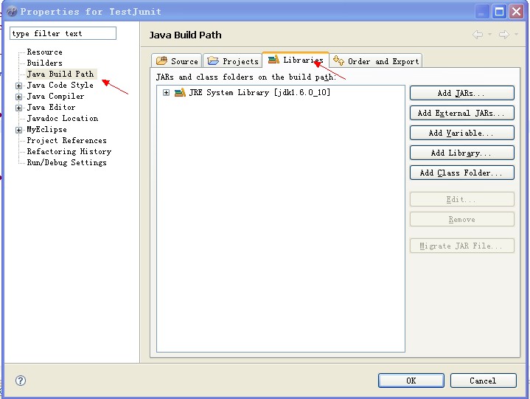Click the Add Variable button
The height and width of the screenshot is (399, 530).
pos(461,133)
